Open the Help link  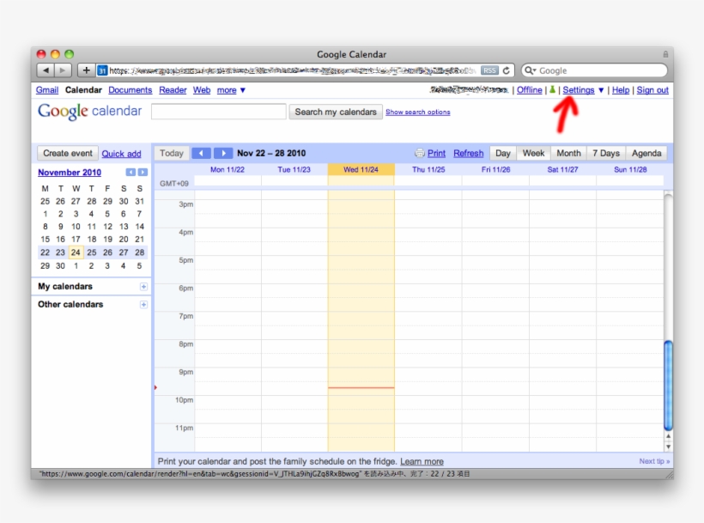[621, 90]
